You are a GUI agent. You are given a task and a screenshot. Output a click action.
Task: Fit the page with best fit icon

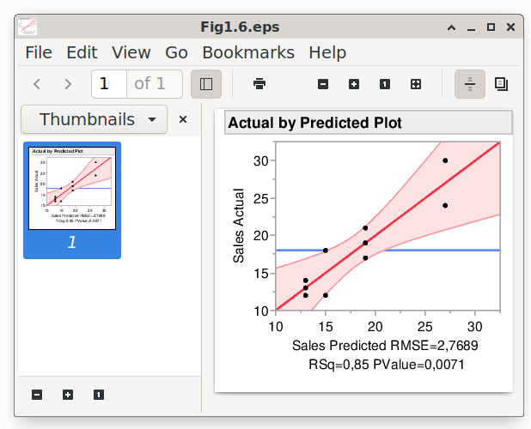click(x=416, y=84)
